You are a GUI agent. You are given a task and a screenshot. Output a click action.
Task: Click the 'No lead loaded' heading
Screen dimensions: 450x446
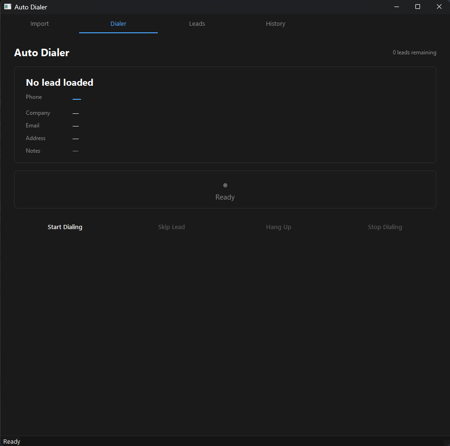(59, 83)
